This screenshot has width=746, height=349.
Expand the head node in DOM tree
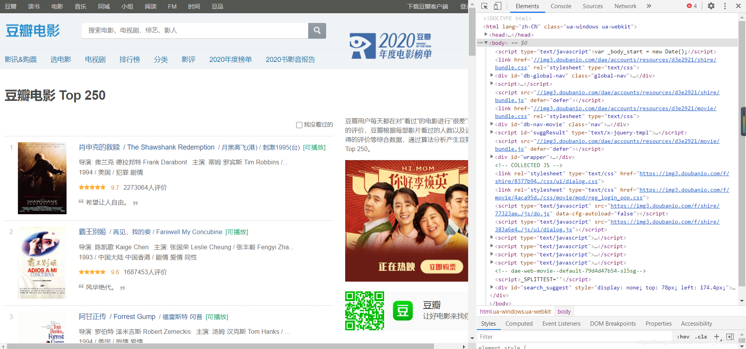coord(486,35)
